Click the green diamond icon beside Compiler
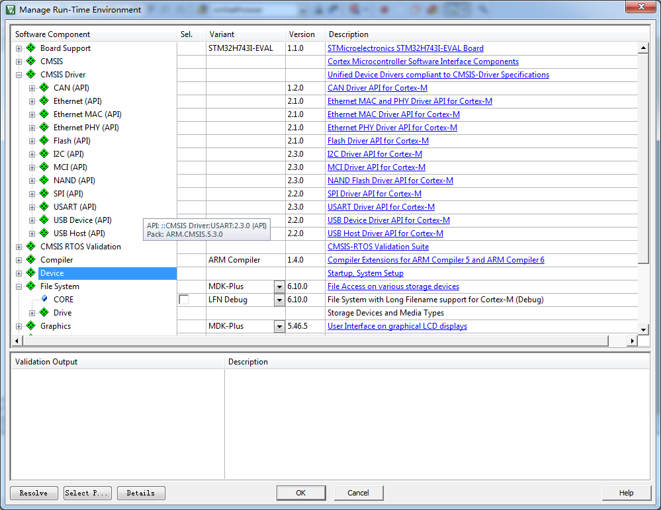The width and height of the screenshot is (661, 510). click(31, 259)
